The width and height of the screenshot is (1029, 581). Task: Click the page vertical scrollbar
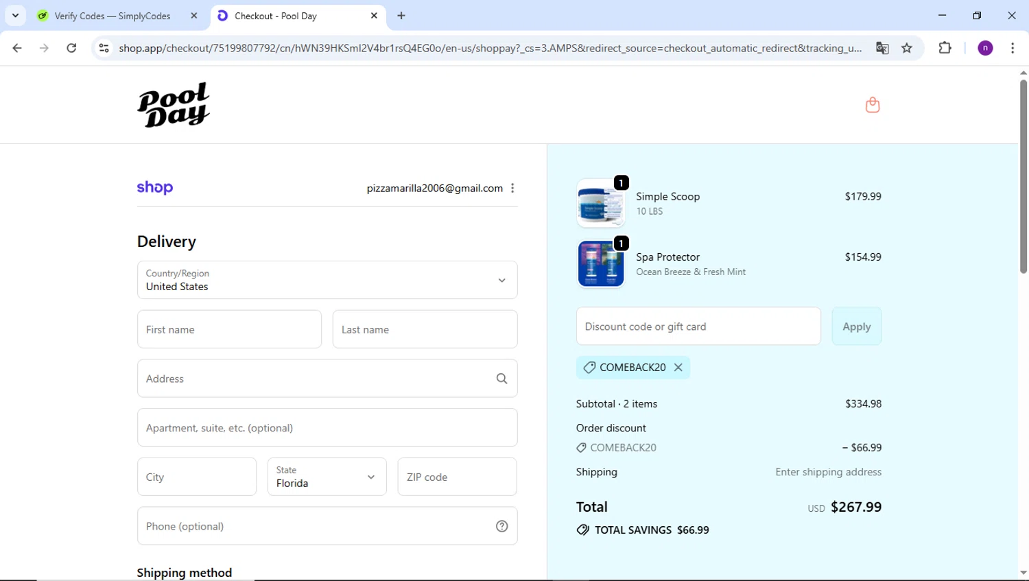pos(1023,177)
